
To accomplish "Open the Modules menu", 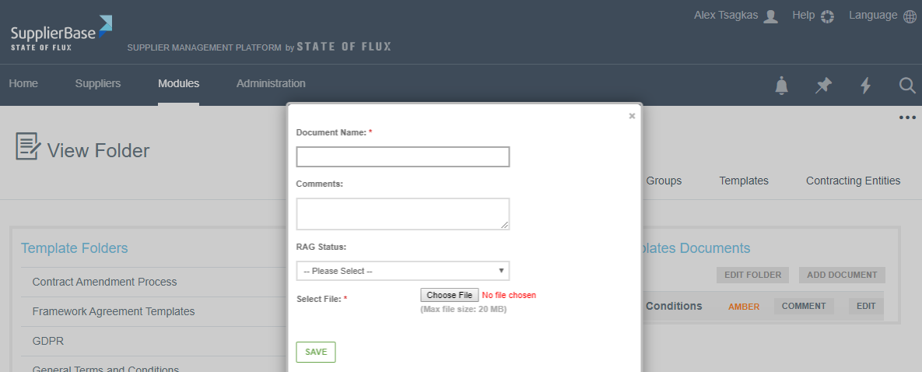I will 178,83.
